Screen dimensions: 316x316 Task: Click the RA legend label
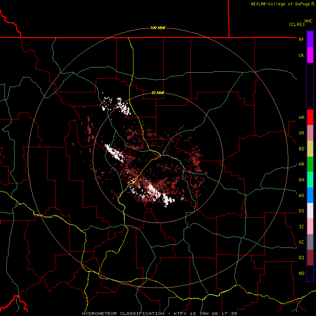tap(301, 180)
